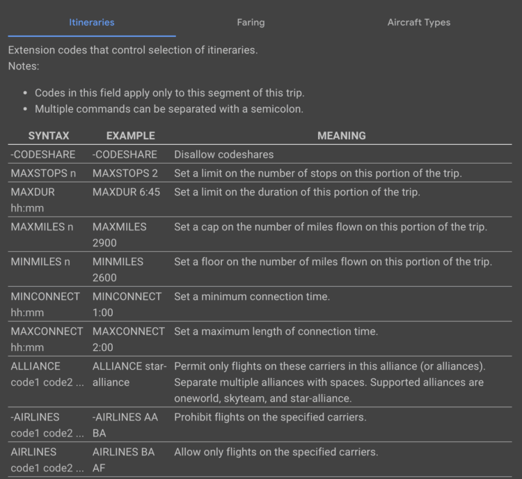This screenshot has height=479, width=522.
Task: Click the semicolon note bullet text
Action: pyautogui.click(x=171, y=109)
